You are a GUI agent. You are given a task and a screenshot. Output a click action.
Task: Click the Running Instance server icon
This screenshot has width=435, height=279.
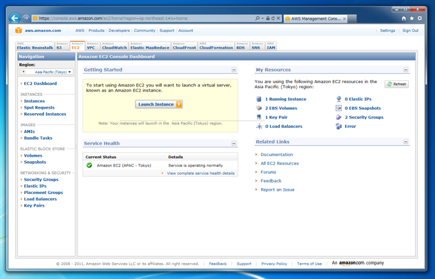point(259,99)
